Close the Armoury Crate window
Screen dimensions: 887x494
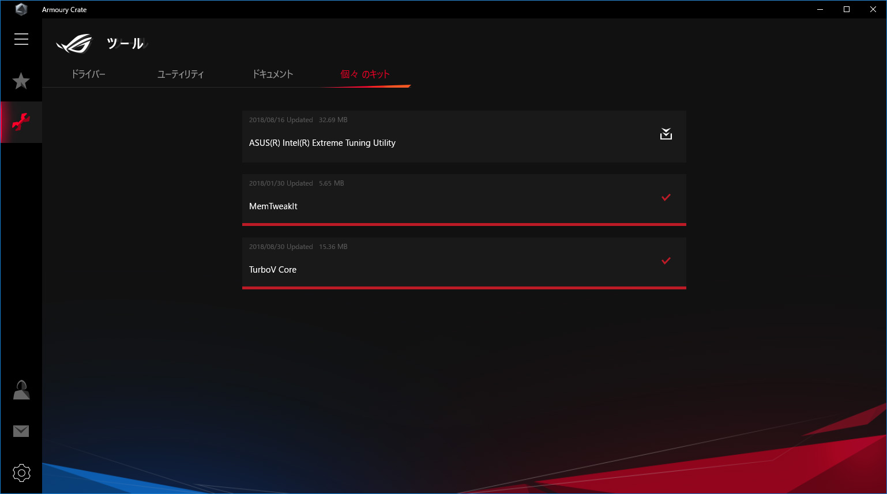[873, 9]
